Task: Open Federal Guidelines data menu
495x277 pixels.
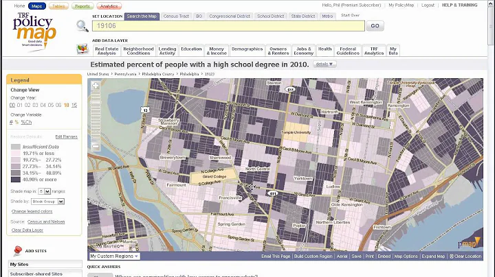Action: pos(348,51)
